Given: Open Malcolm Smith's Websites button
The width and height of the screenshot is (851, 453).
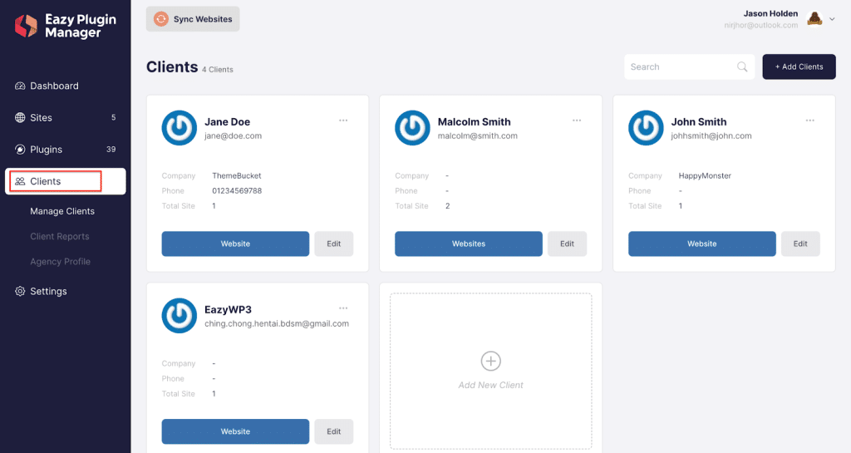Looking at the screenshot, I should click(x=469, y=244).
